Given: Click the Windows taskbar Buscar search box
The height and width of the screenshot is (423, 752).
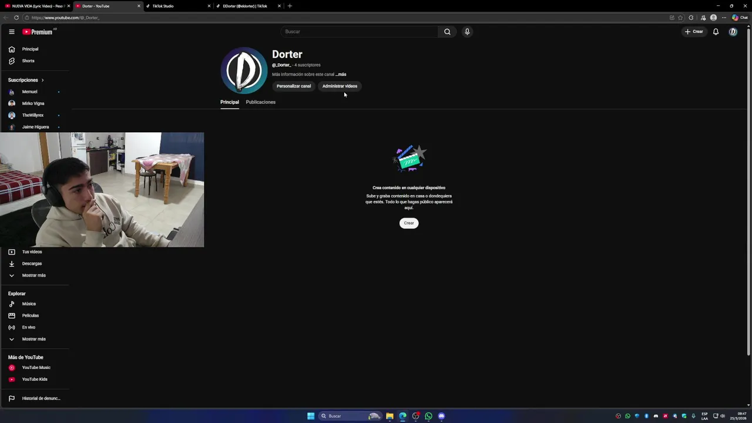Looking at the screenshot, I should tap(350, 416).
